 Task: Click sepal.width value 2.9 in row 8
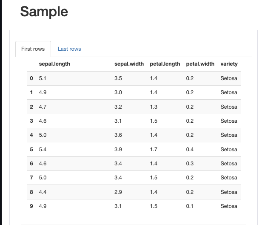118,192
